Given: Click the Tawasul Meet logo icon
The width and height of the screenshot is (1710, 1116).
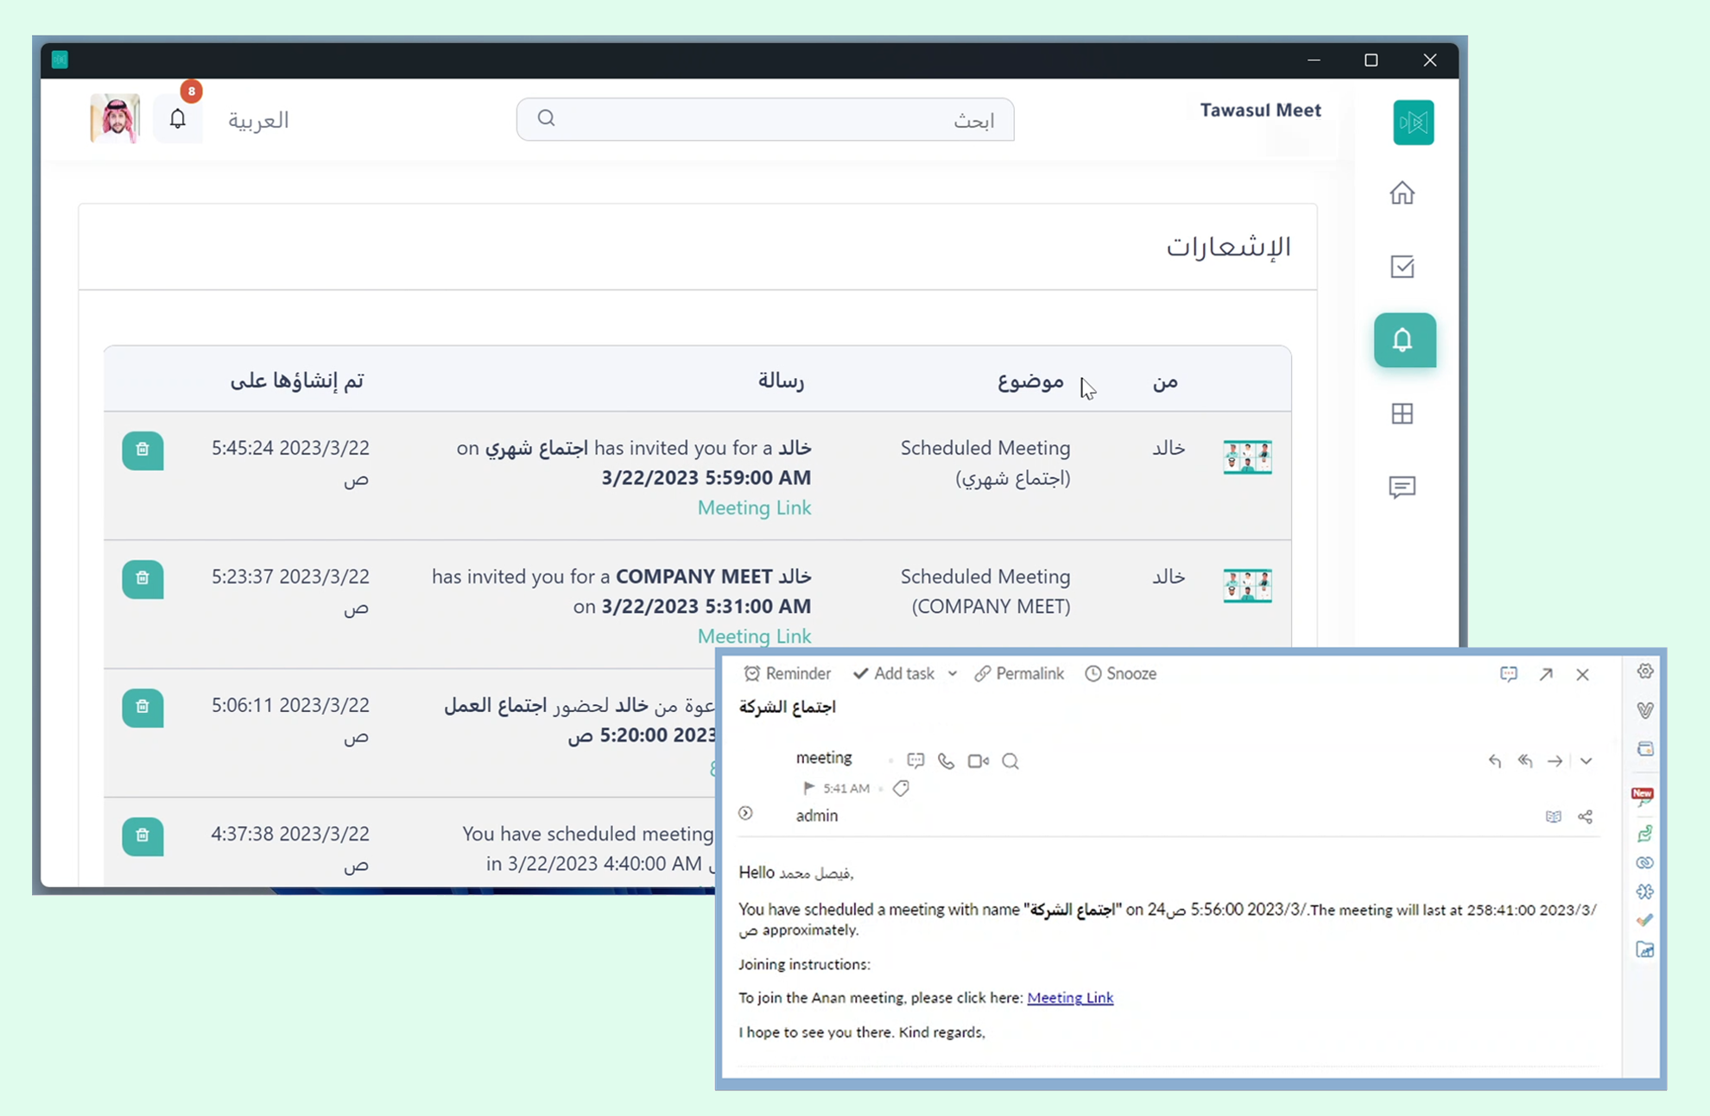Looking at the screenshot, I should point(1414,122).
